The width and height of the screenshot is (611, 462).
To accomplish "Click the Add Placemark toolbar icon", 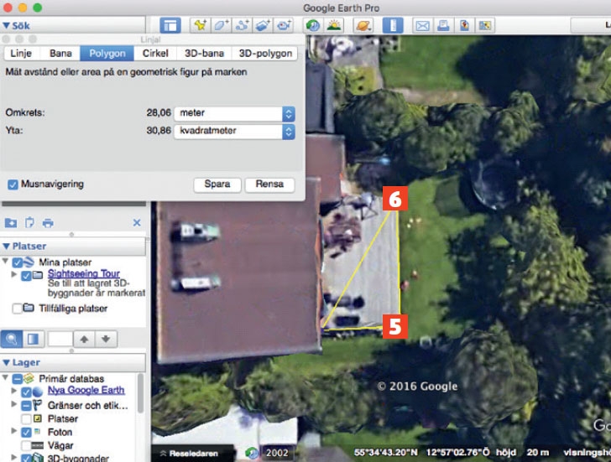I will point(200,26).
